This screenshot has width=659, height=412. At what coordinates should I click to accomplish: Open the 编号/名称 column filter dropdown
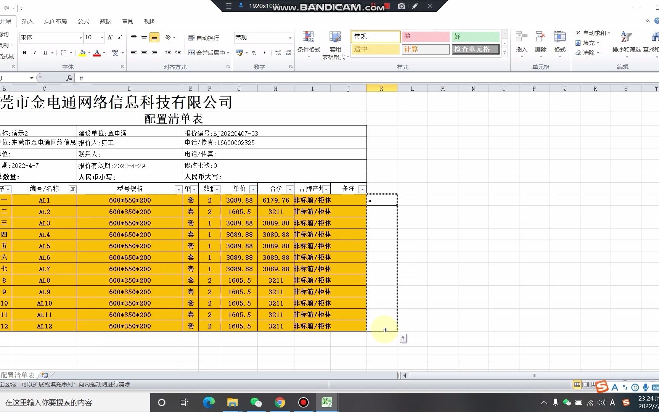(72, 189)
